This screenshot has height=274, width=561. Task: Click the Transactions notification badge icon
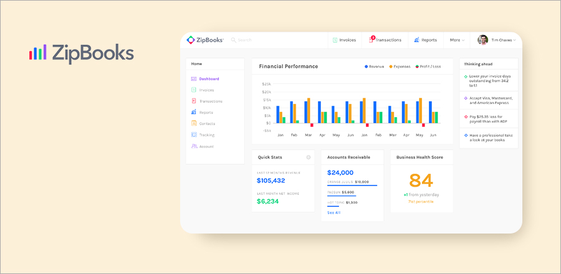click(373, 37)
